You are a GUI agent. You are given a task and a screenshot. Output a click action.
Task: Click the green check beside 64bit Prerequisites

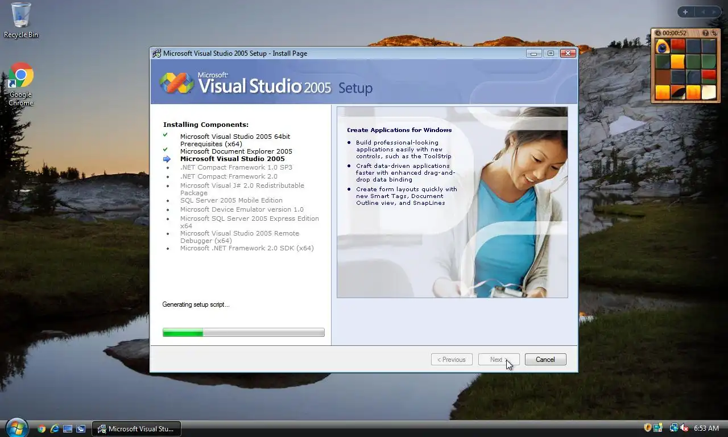(x=166, y=135)
